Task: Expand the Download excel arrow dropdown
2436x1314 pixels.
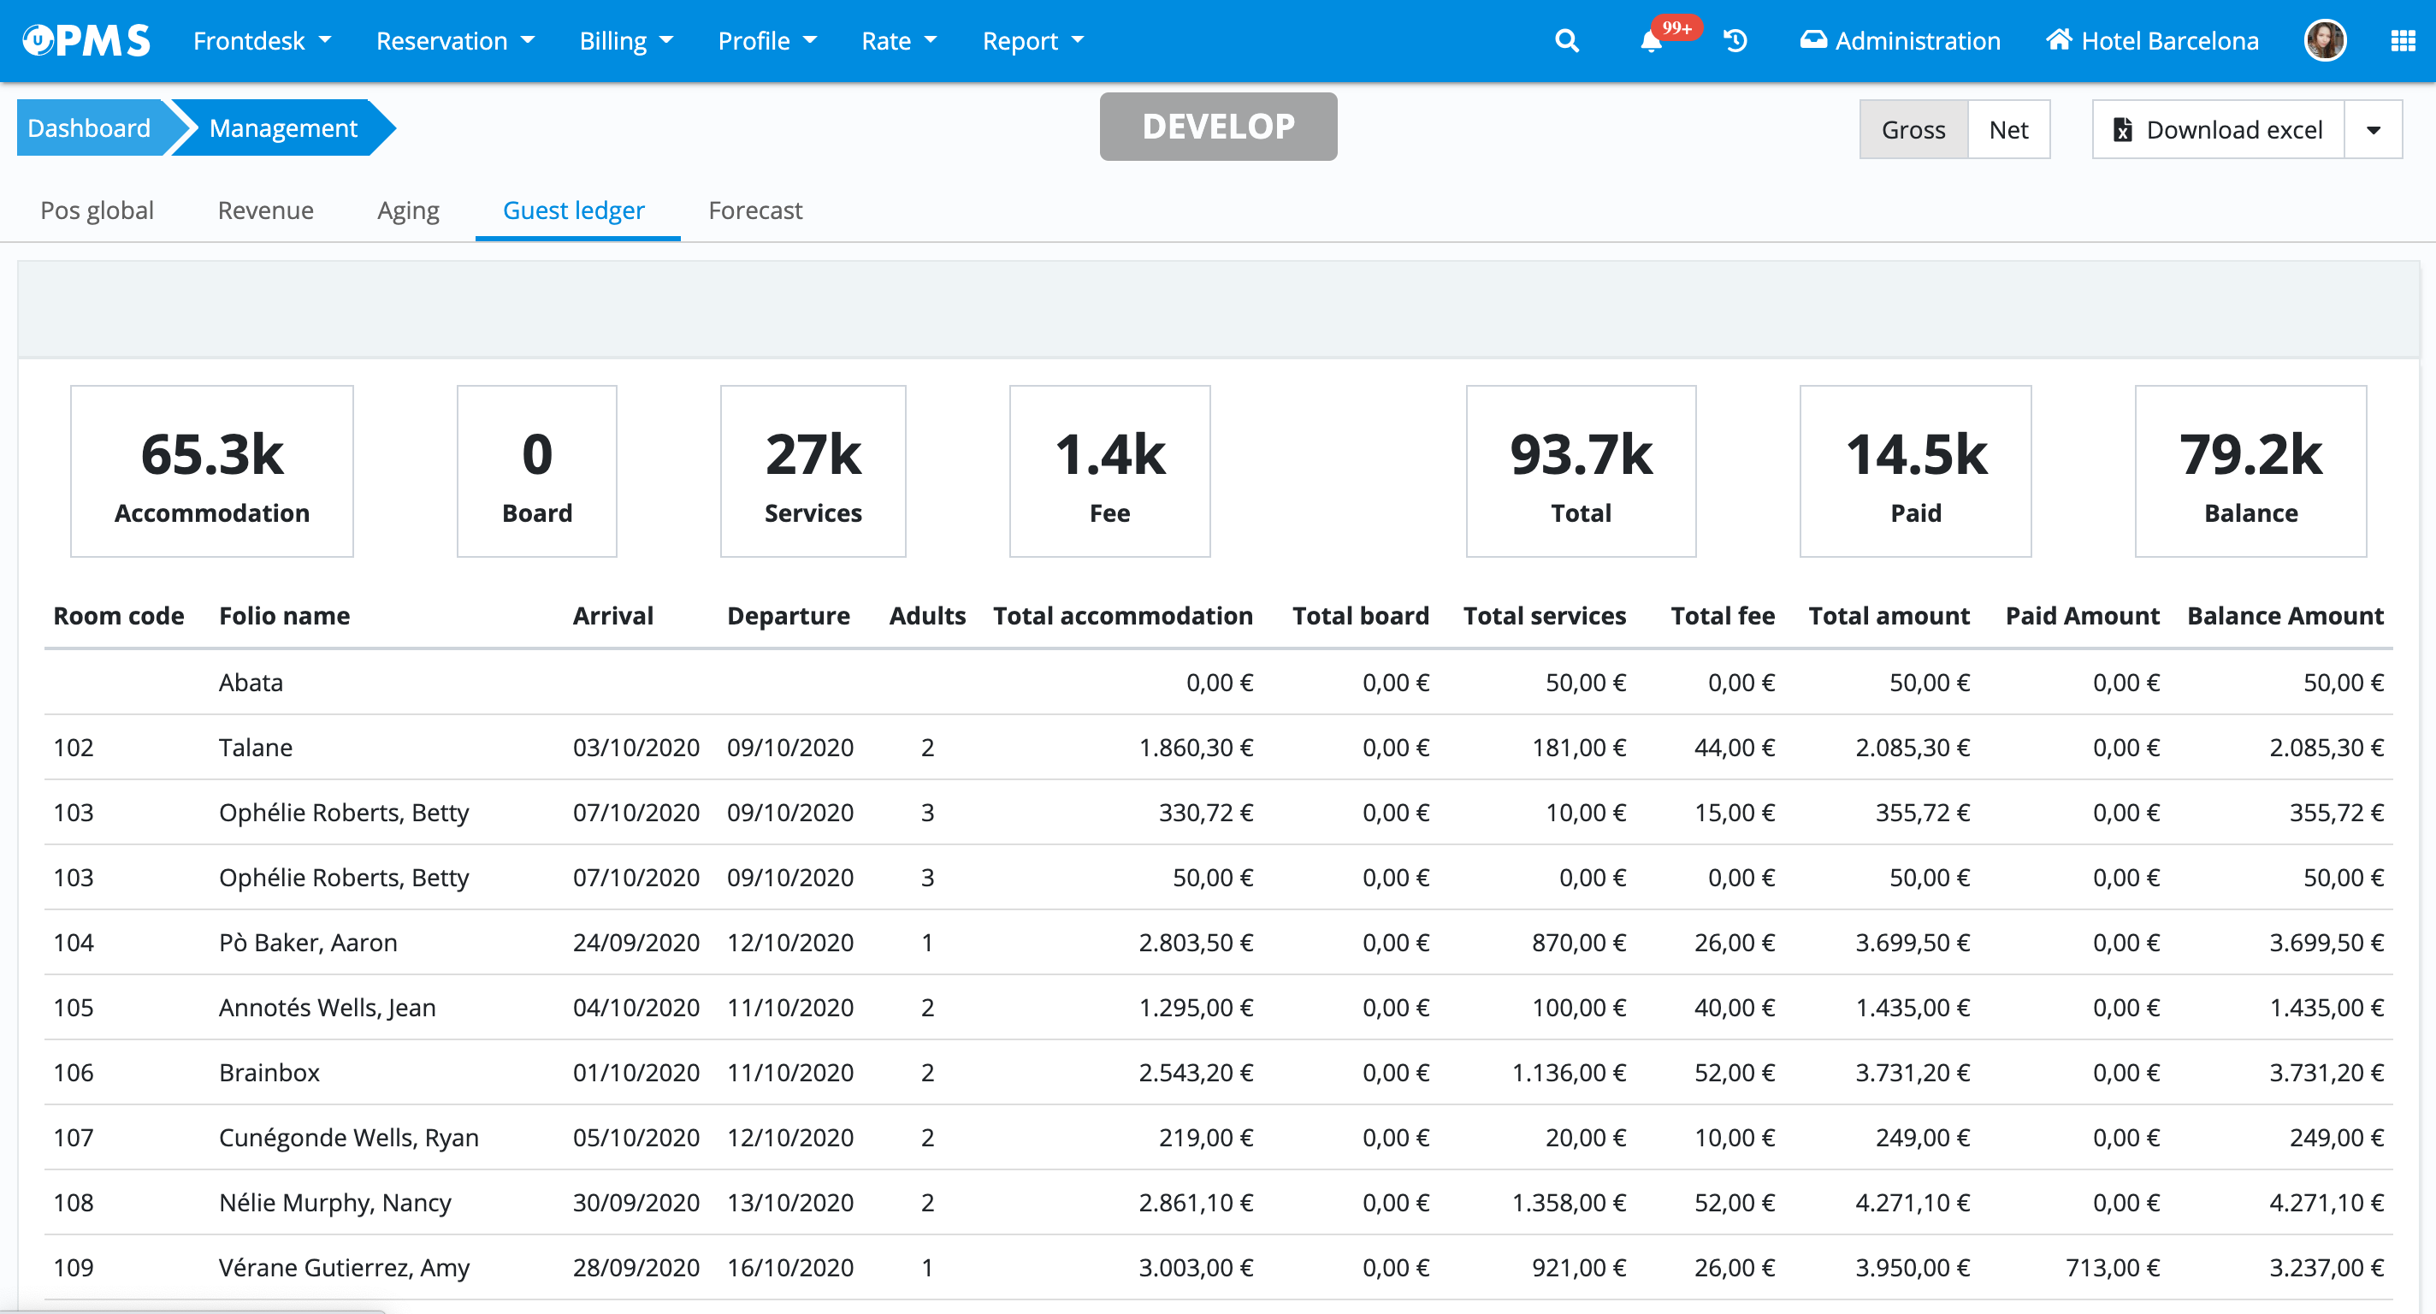Action: (x=2373, y=129)
